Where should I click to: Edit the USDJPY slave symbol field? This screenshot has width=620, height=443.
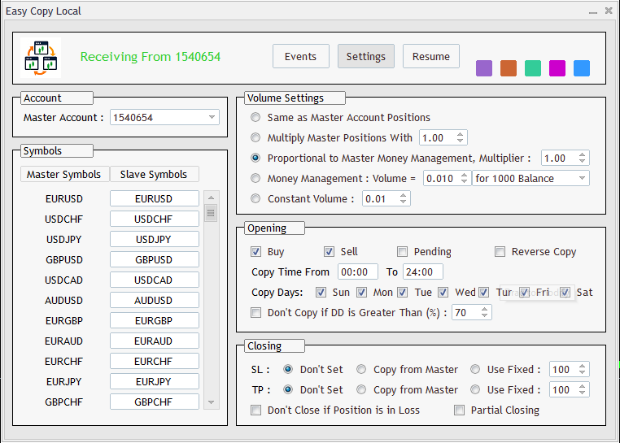(x=155, y=239)
